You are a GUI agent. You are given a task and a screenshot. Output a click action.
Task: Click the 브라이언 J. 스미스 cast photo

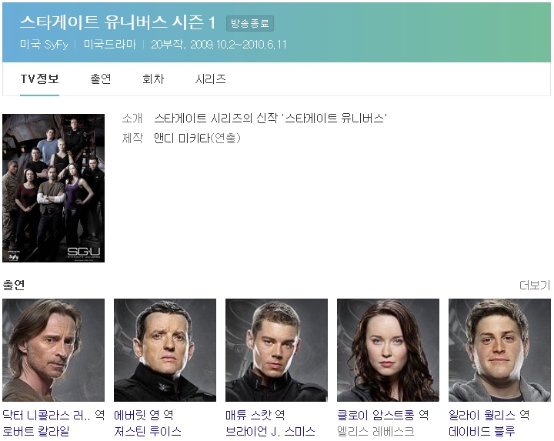click(x=276, y=350)
